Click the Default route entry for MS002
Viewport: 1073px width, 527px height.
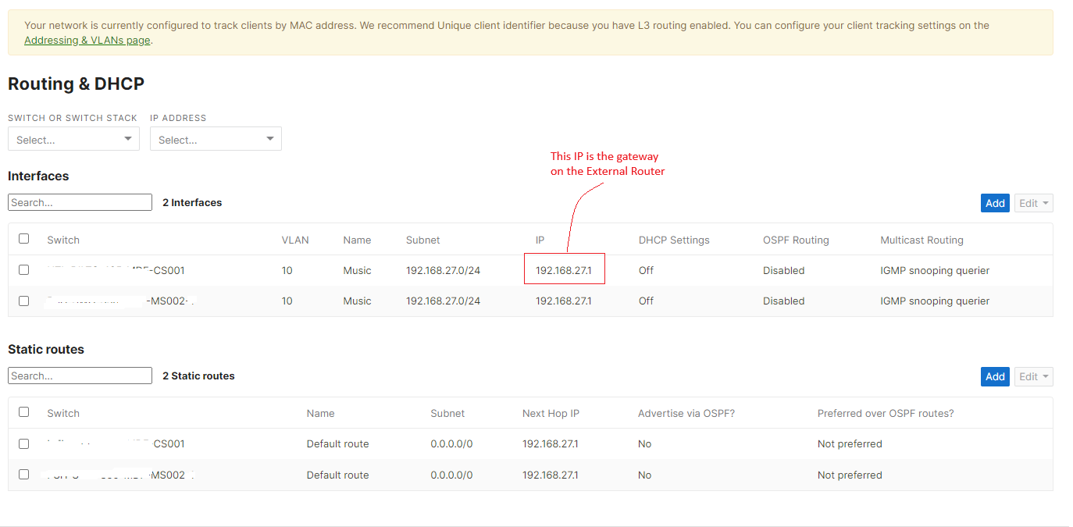click(337, 474)
